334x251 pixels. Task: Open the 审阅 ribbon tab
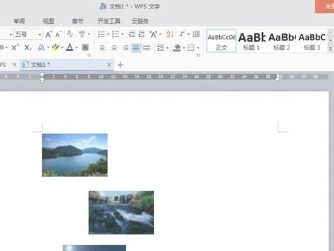point(19,21)
